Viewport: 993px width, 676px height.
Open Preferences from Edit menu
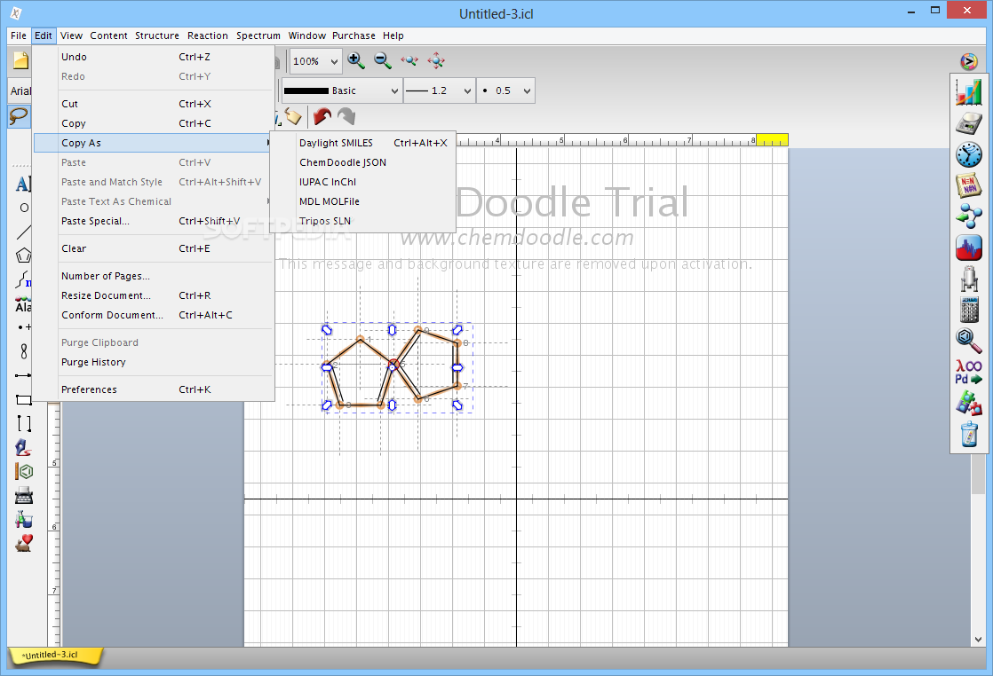[154, 390]
